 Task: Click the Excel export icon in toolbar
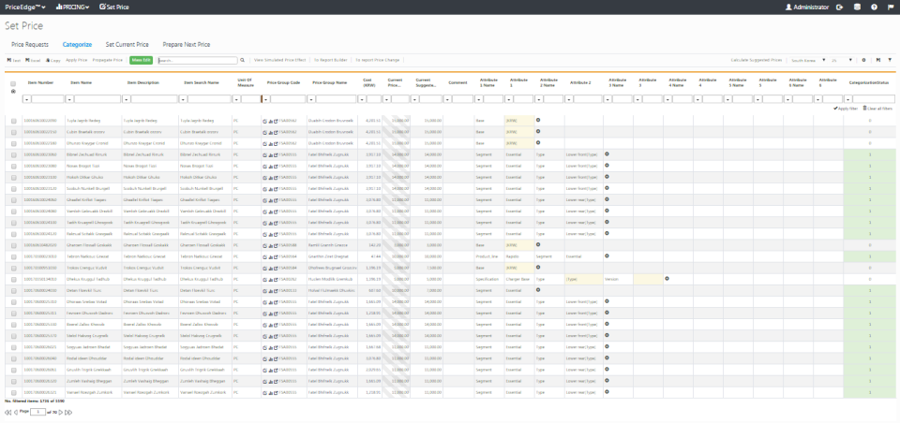[x=33, y=60]
